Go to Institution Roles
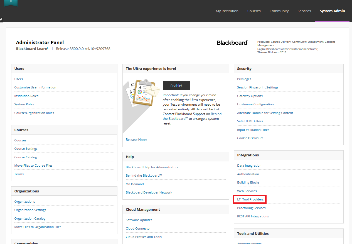Viewport: 352px width, 244px height. (26, 96)
